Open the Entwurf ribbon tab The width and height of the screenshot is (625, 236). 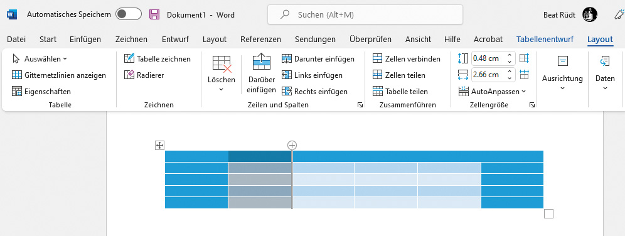tap(175, 39)
